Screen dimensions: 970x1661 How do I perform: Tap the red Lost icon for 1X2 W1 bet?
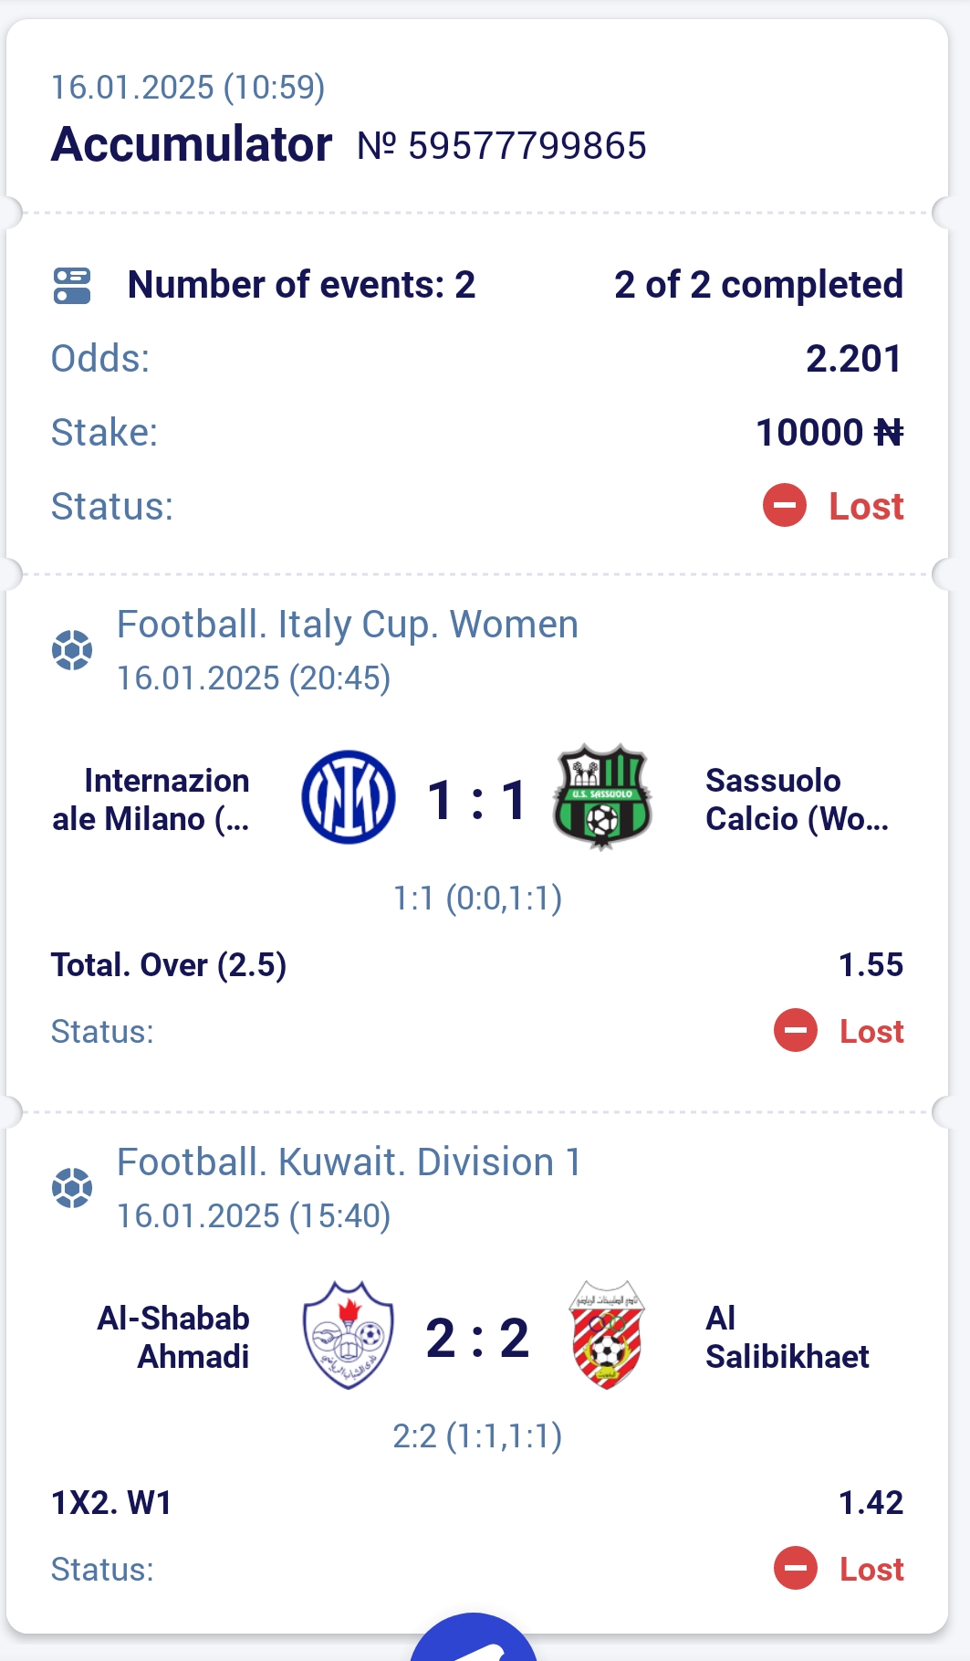796,1569
